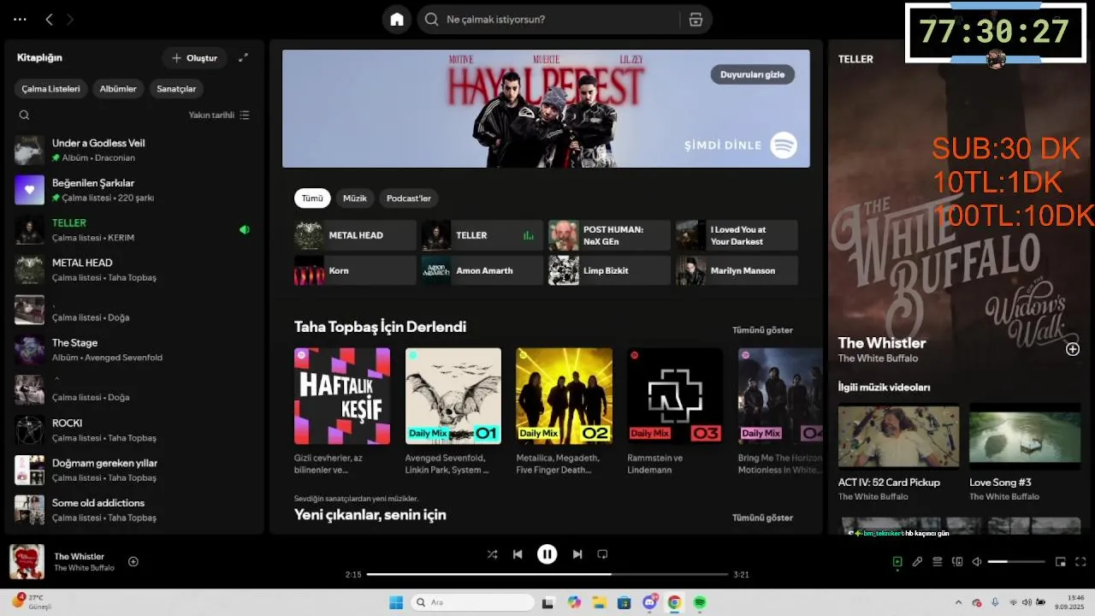Seek within the song progress bar

pos(547,574)
